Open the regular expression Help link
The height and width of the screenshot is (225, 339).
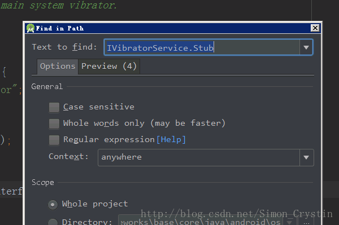(x=171, y=140)
